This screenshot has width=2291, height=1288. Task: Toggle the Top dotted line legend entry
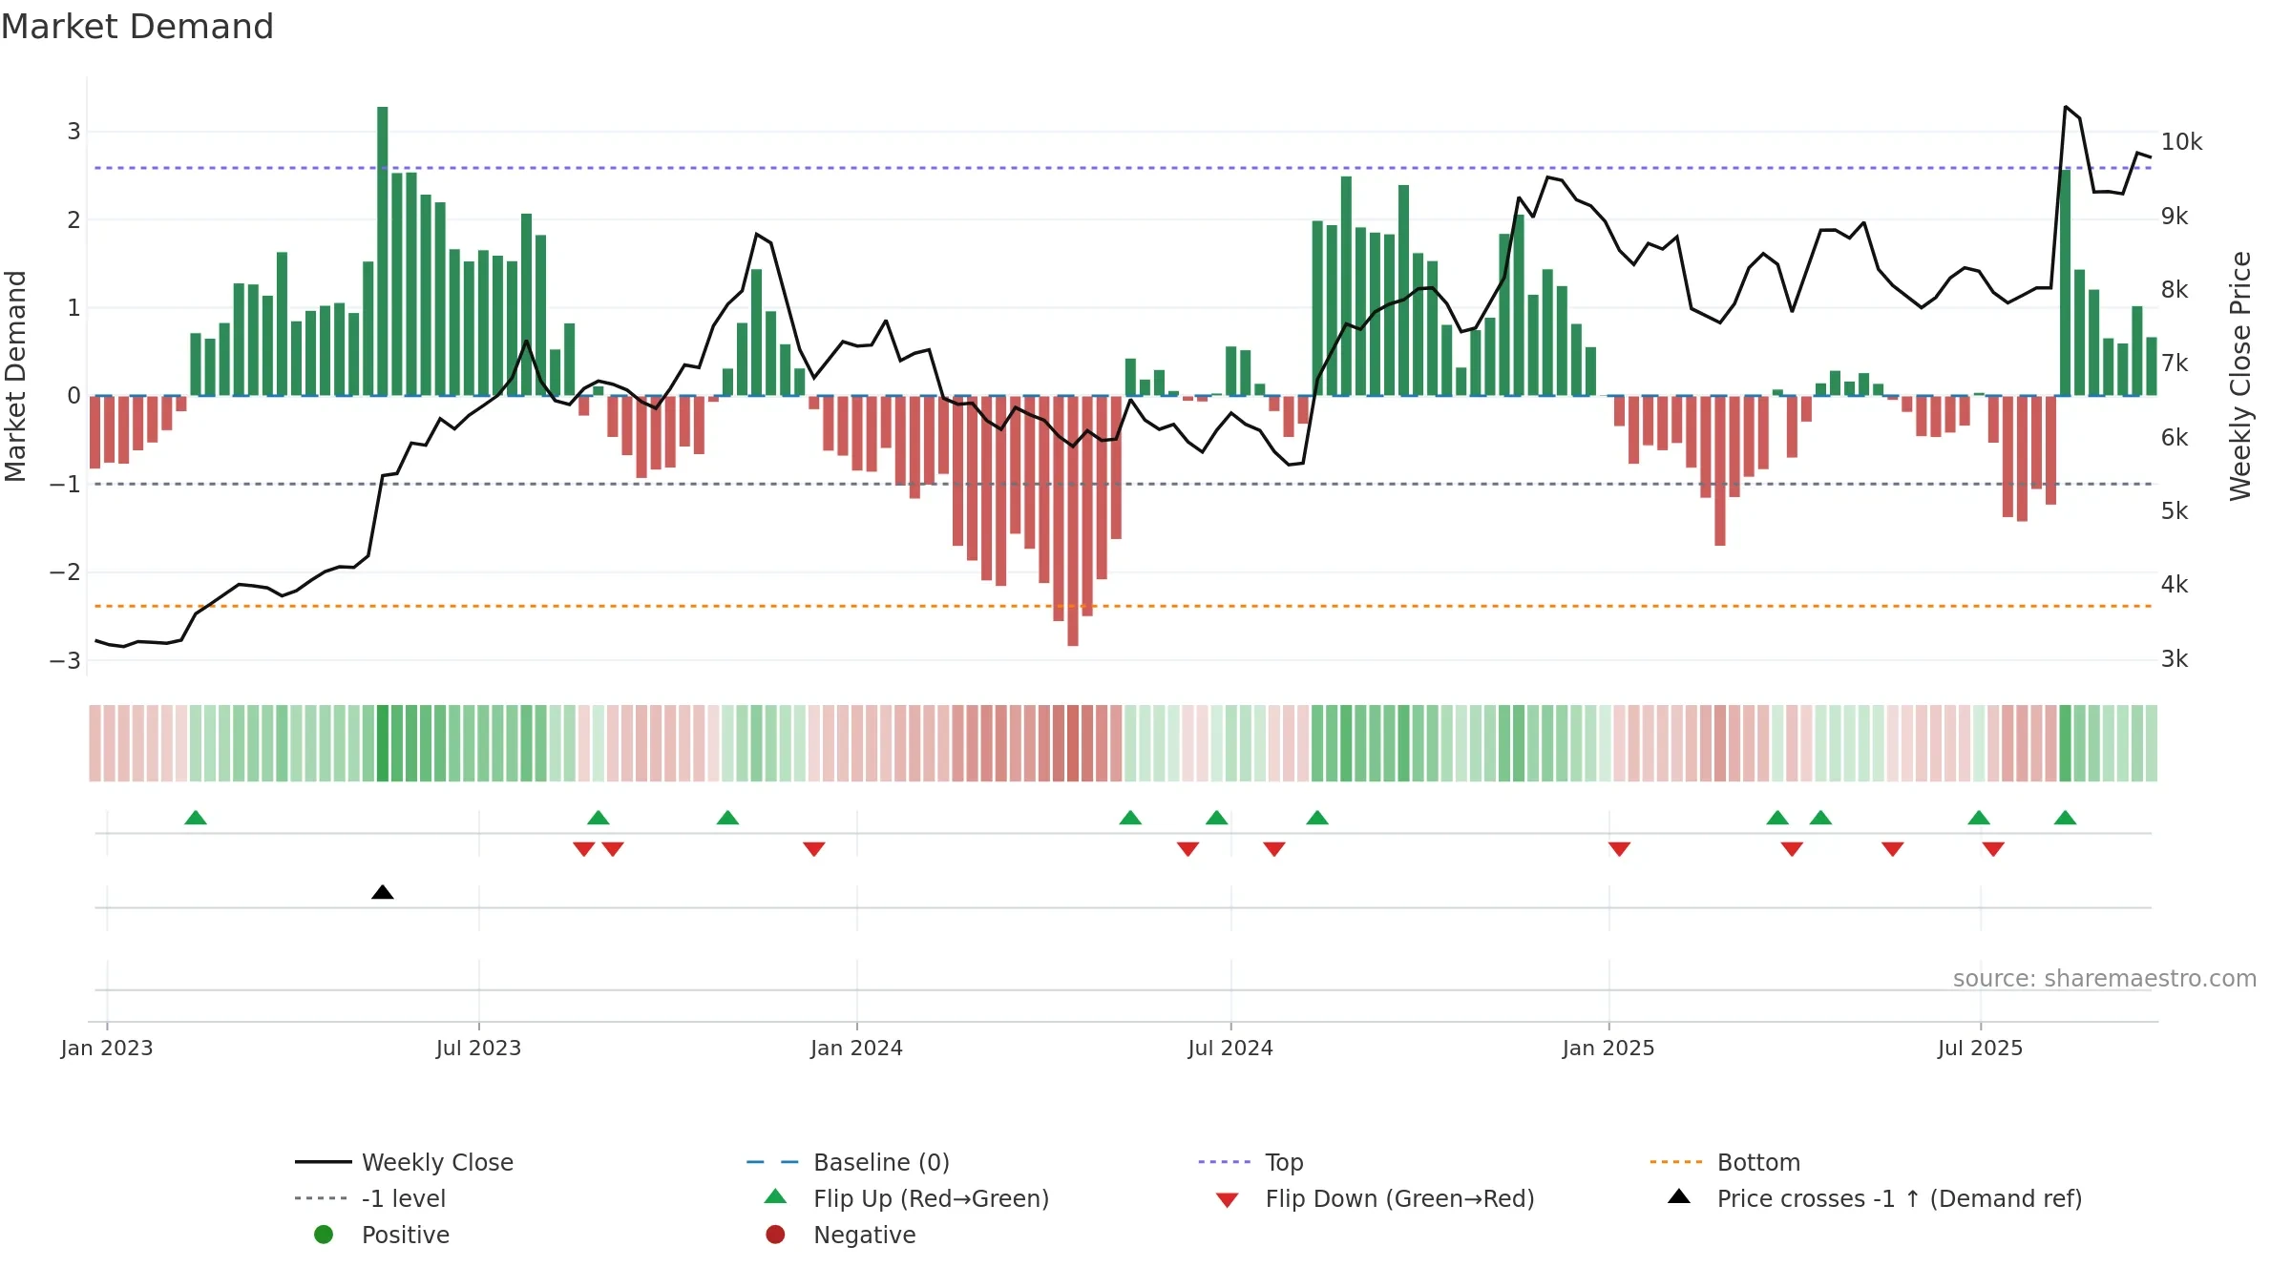[x=1251, y=1162]
